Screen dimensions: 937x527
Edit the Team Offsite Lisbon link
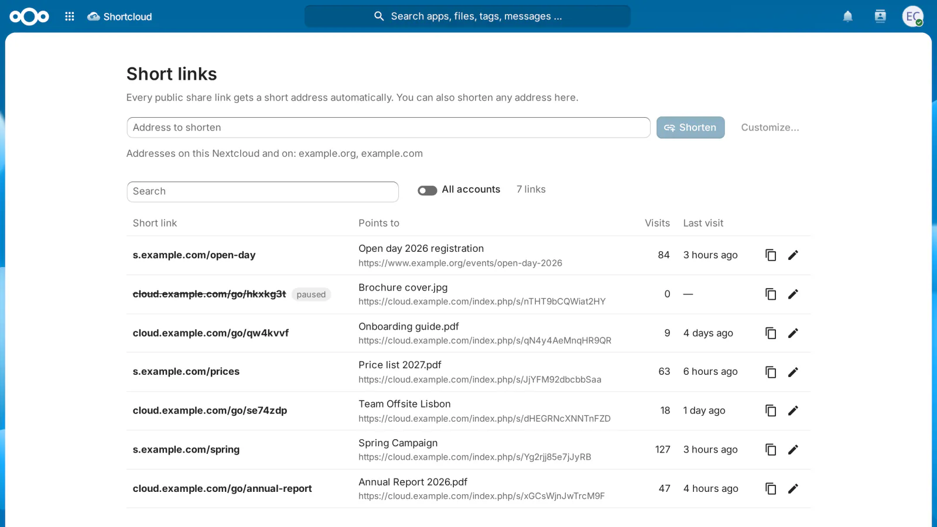coord(793,410)
